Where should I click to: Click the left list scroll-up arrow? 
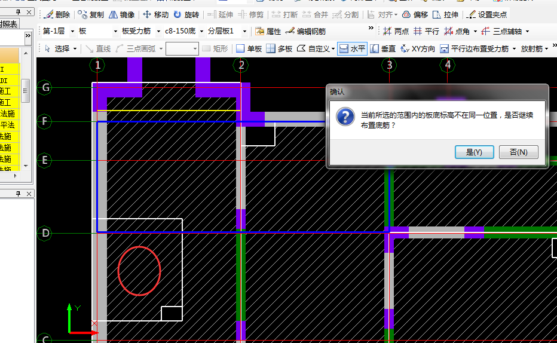(x=26, y=53)
